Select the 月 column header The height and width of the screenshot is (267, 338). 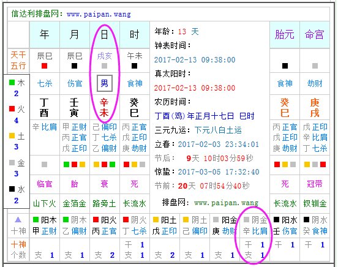point(74,34)
